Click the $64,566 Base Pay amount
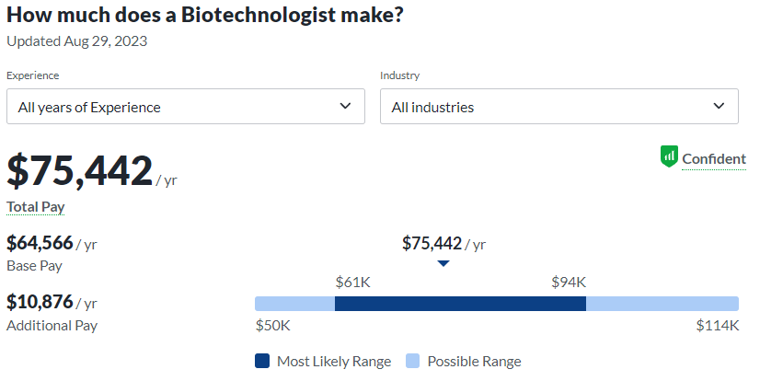The image size is (783, 381). coord(40,243)
